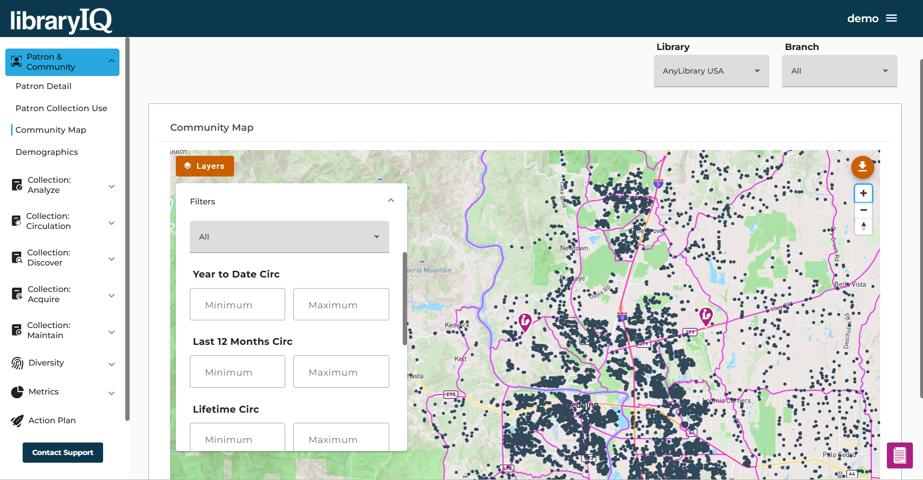Click Contact Support button
This screenshot has width=923, height=480.
point(63,453)
